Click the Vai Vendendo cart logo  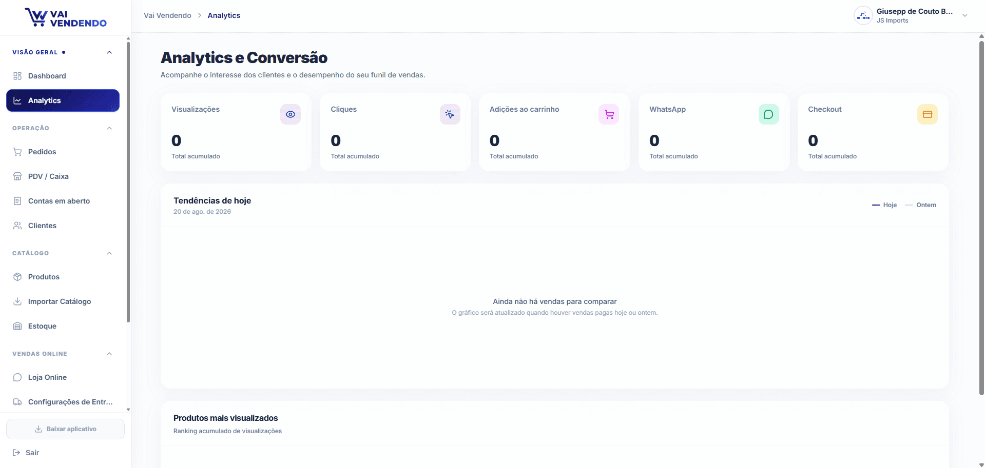click(x=66, y=18)
